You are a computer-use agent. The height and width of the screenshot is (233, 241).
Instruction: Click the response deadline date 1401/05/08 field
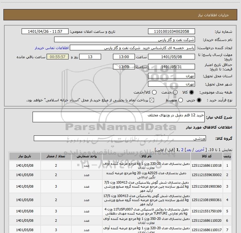[x=172, y=57]
